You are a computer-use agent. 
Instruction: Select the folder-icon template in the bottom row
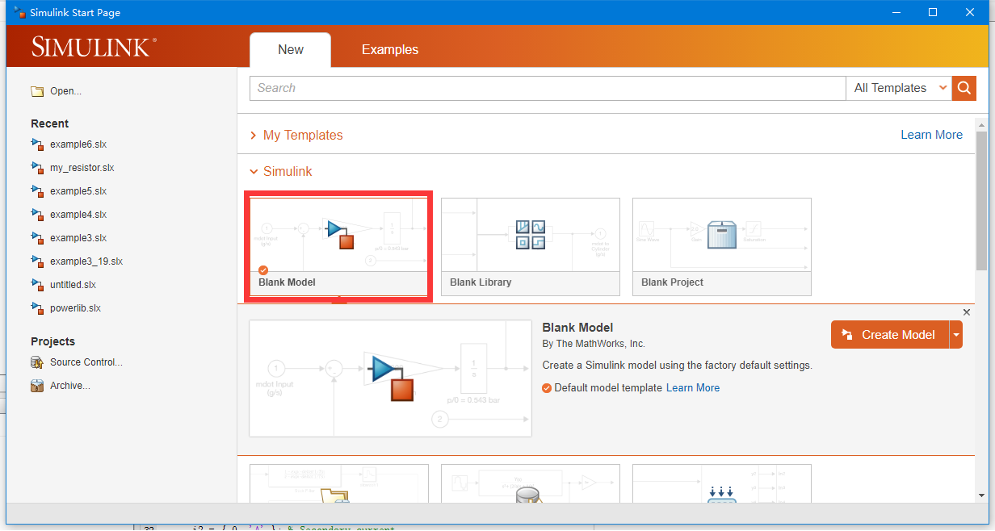(339, 483)
